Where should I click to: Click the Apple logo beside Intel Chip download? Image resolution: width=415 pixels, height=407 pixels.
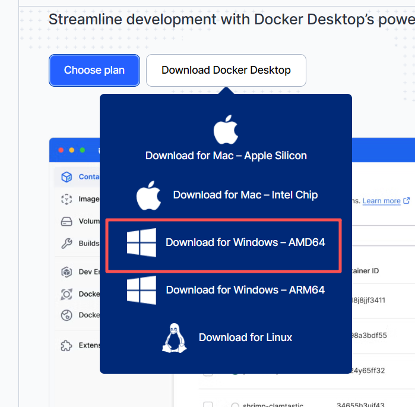[x=149, y=195]
